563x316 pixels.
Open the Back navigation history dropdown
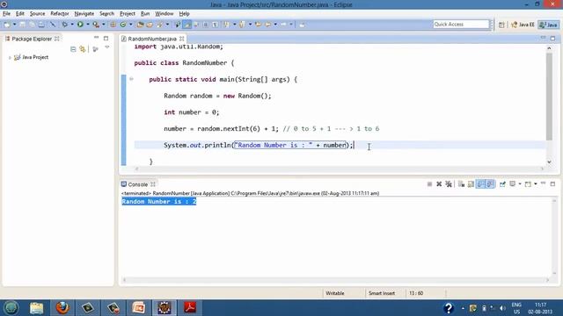(x=275, y=25)
